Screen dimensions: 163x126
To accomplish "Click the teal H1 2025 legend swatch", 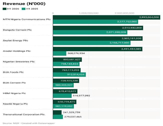I will 23,9.
